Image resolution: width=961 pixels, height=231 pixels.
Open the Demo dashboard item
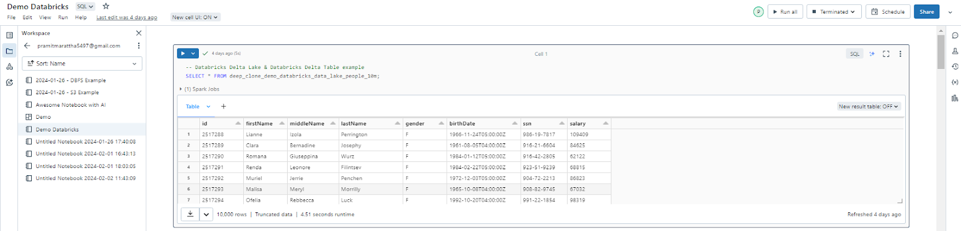click(x=43, y=117)
